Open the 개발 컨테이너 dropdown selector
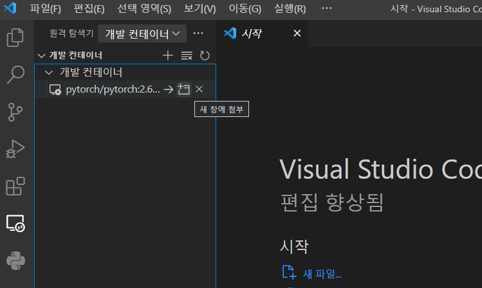Viewport: 482px width, 288px height. [142, 33]
